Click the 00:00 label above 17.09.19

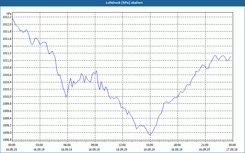[233, 145]
